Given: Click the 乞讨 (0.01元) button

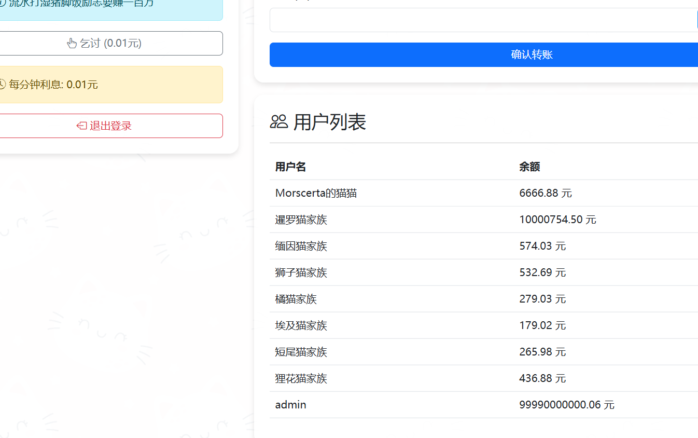Looking at the screenshot, I should coord(111,43).
